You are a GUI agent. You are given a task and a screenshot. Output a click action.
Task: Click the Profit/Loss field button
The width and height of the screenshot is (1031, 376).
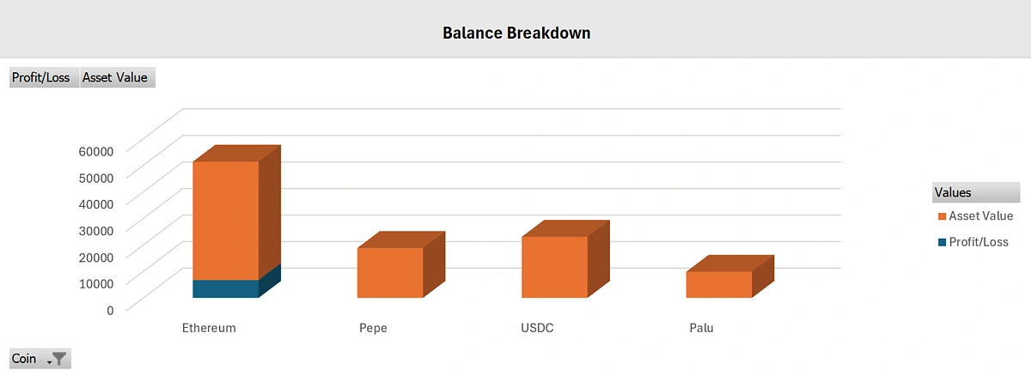pyautogui.click(x=41, y=77)
